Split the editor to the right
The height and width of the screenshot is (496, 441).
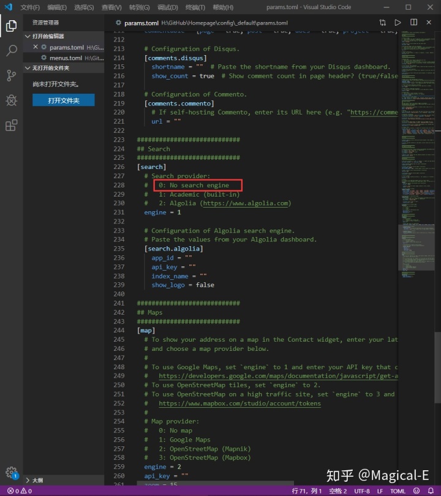[x=413, y=22]
